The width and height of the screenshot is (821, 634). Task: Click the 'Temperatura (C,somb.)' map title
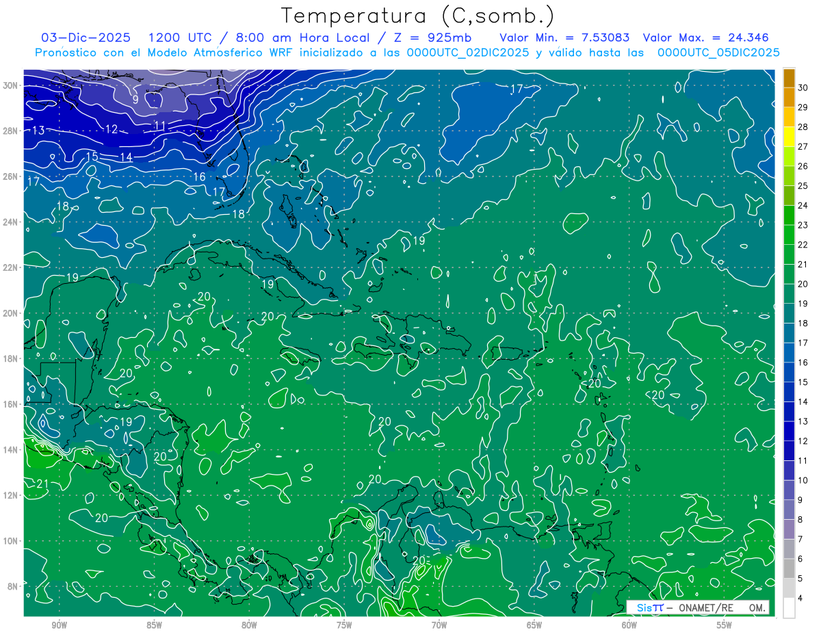tap(418, 16)
